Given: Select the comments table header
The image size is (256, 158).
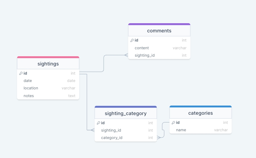Looking at the screenshot, I should point(159,31).
